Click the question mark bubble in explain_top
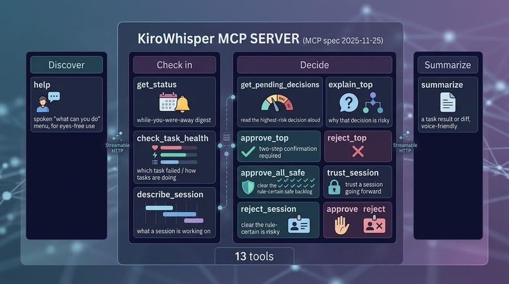The height and width of the screenshot is (284, 509). pos(349,103)
